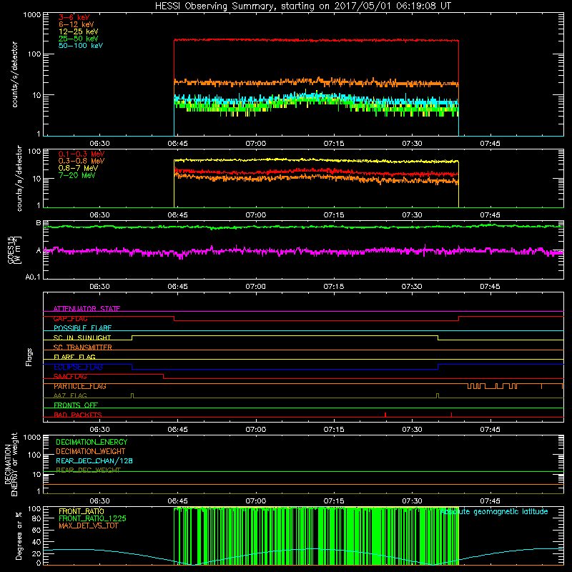Screen dimensions: 572x572
Task: Click the 06:30 tick of the top plot
Action: pyautogui.click(x=99, y=144)
